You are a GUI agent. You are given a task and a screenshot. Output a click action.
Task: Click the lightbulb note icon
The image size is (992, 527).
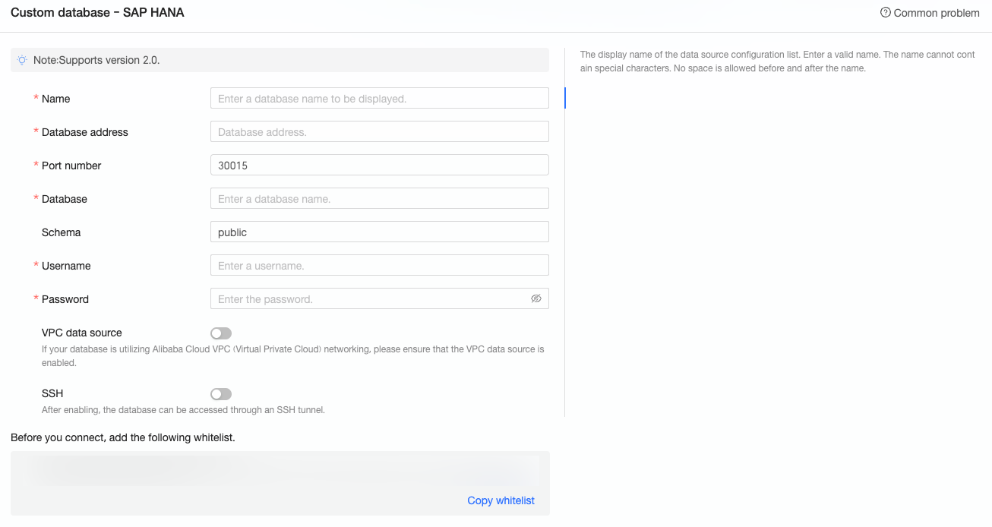coord(22,60)
